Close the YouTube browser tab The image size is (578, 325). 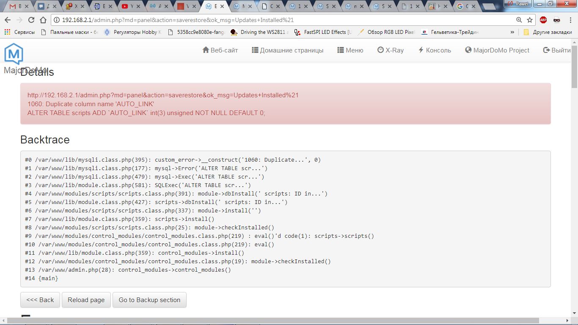[138, 6]
